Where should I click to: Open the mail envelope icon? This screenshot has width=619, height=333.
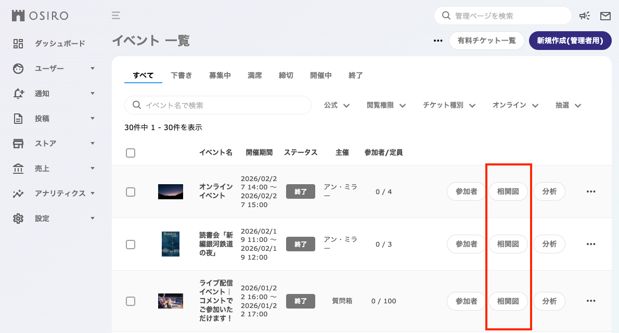point(605,16)
